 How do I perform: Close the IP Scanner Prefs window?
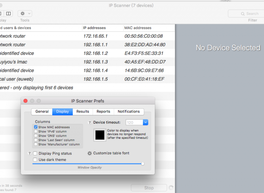point(26,101)
